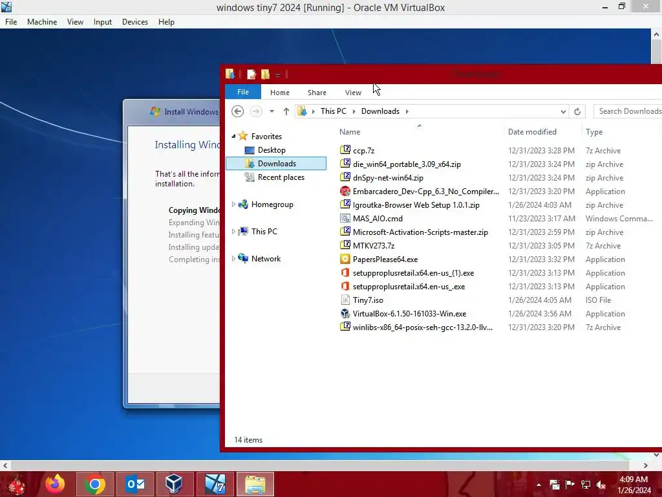Open Firefox from the taskbar
This screenshot has height=497, width=662.
pos(56,484)
